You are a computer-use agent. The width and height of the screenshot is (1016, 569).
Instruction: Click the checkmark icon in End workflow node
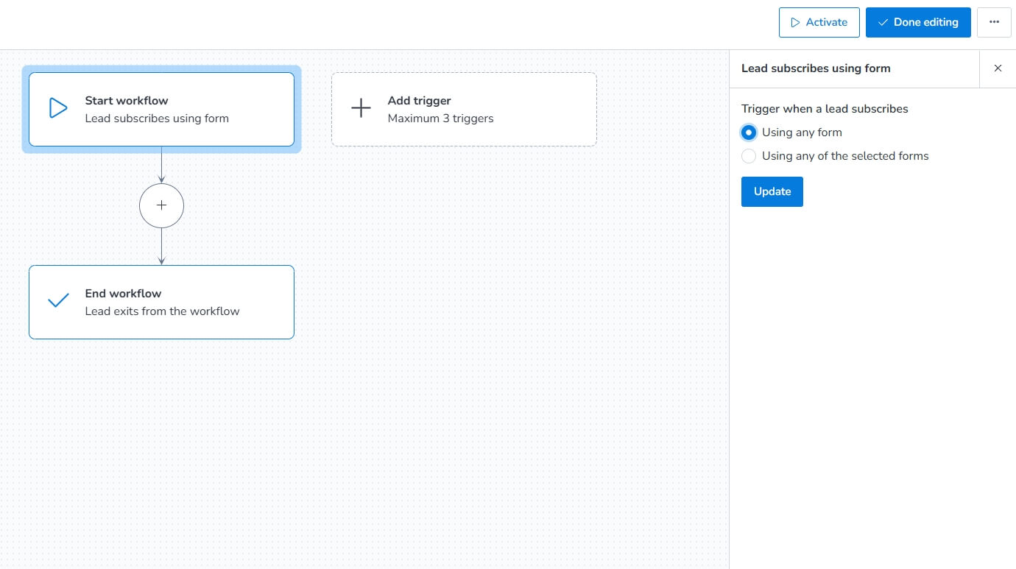pyautogui.click(x=58, y=301)
